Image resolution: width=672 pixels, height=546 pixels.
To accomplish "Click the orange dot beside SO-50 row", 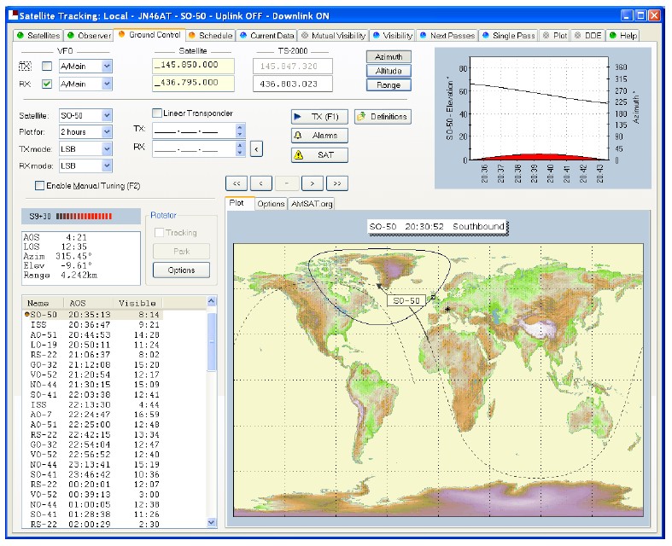I will tap(27, 314).
